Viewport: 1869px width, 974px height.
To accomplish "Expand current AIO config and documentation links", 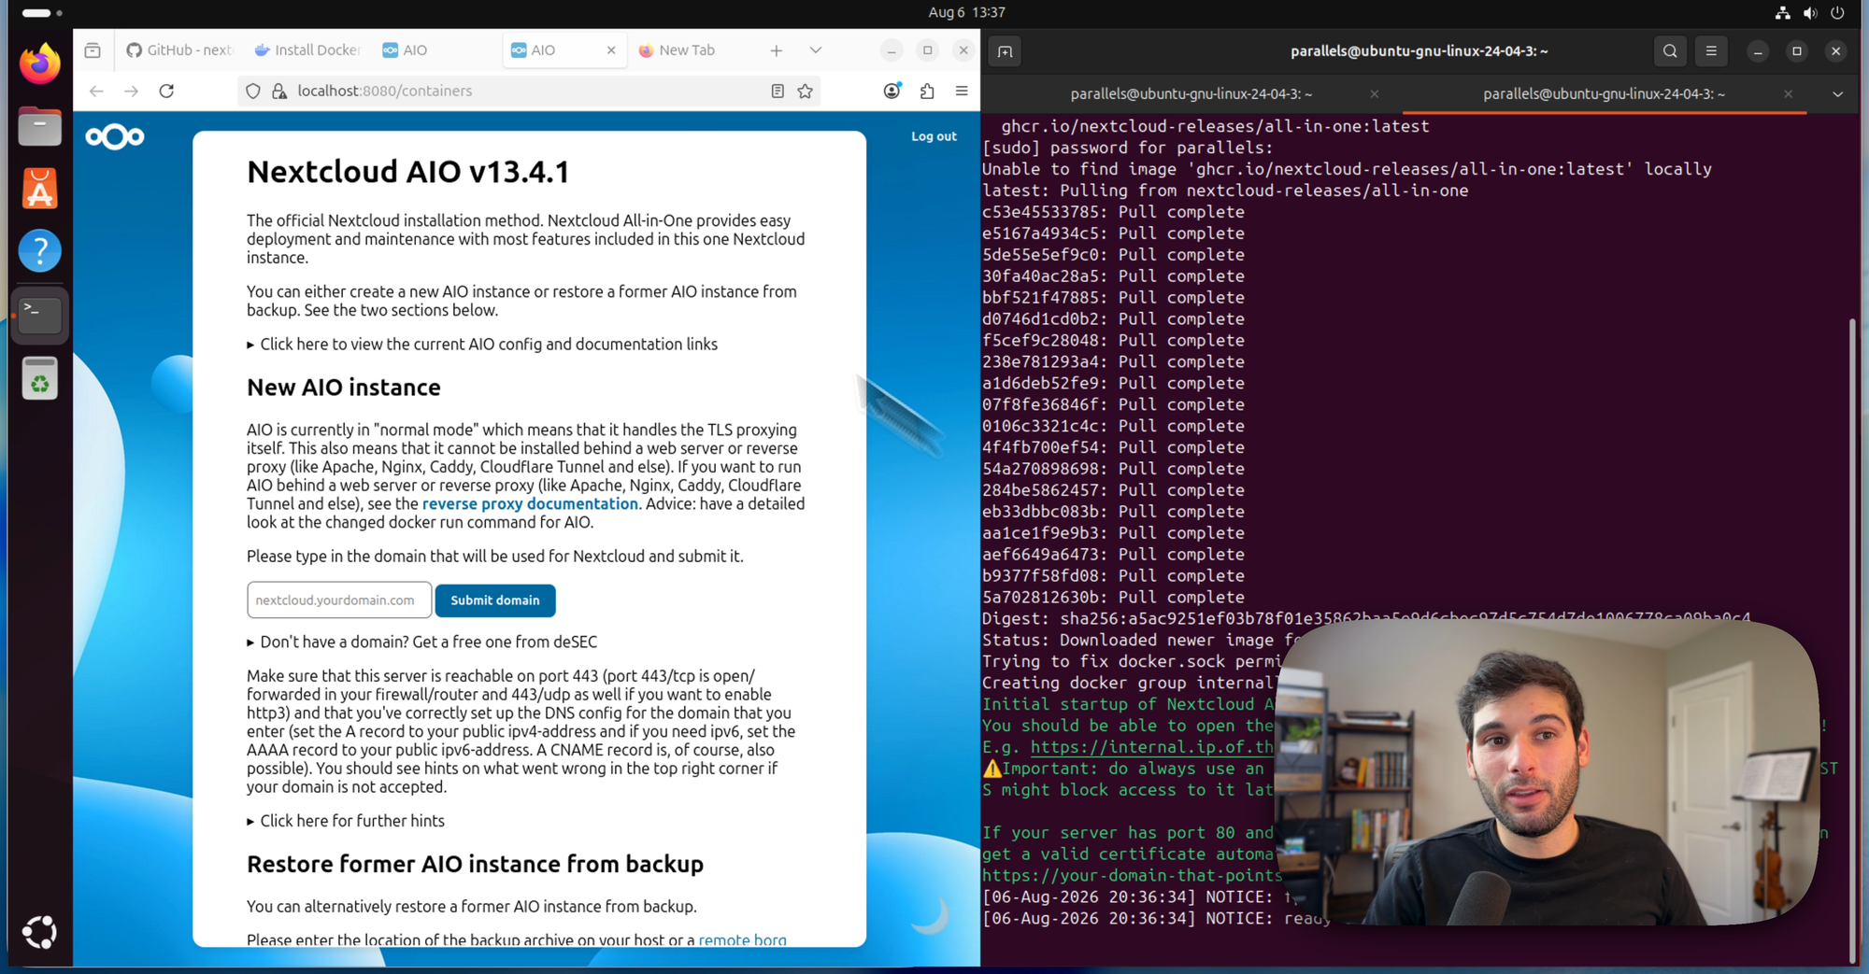I will click(482, 345).
